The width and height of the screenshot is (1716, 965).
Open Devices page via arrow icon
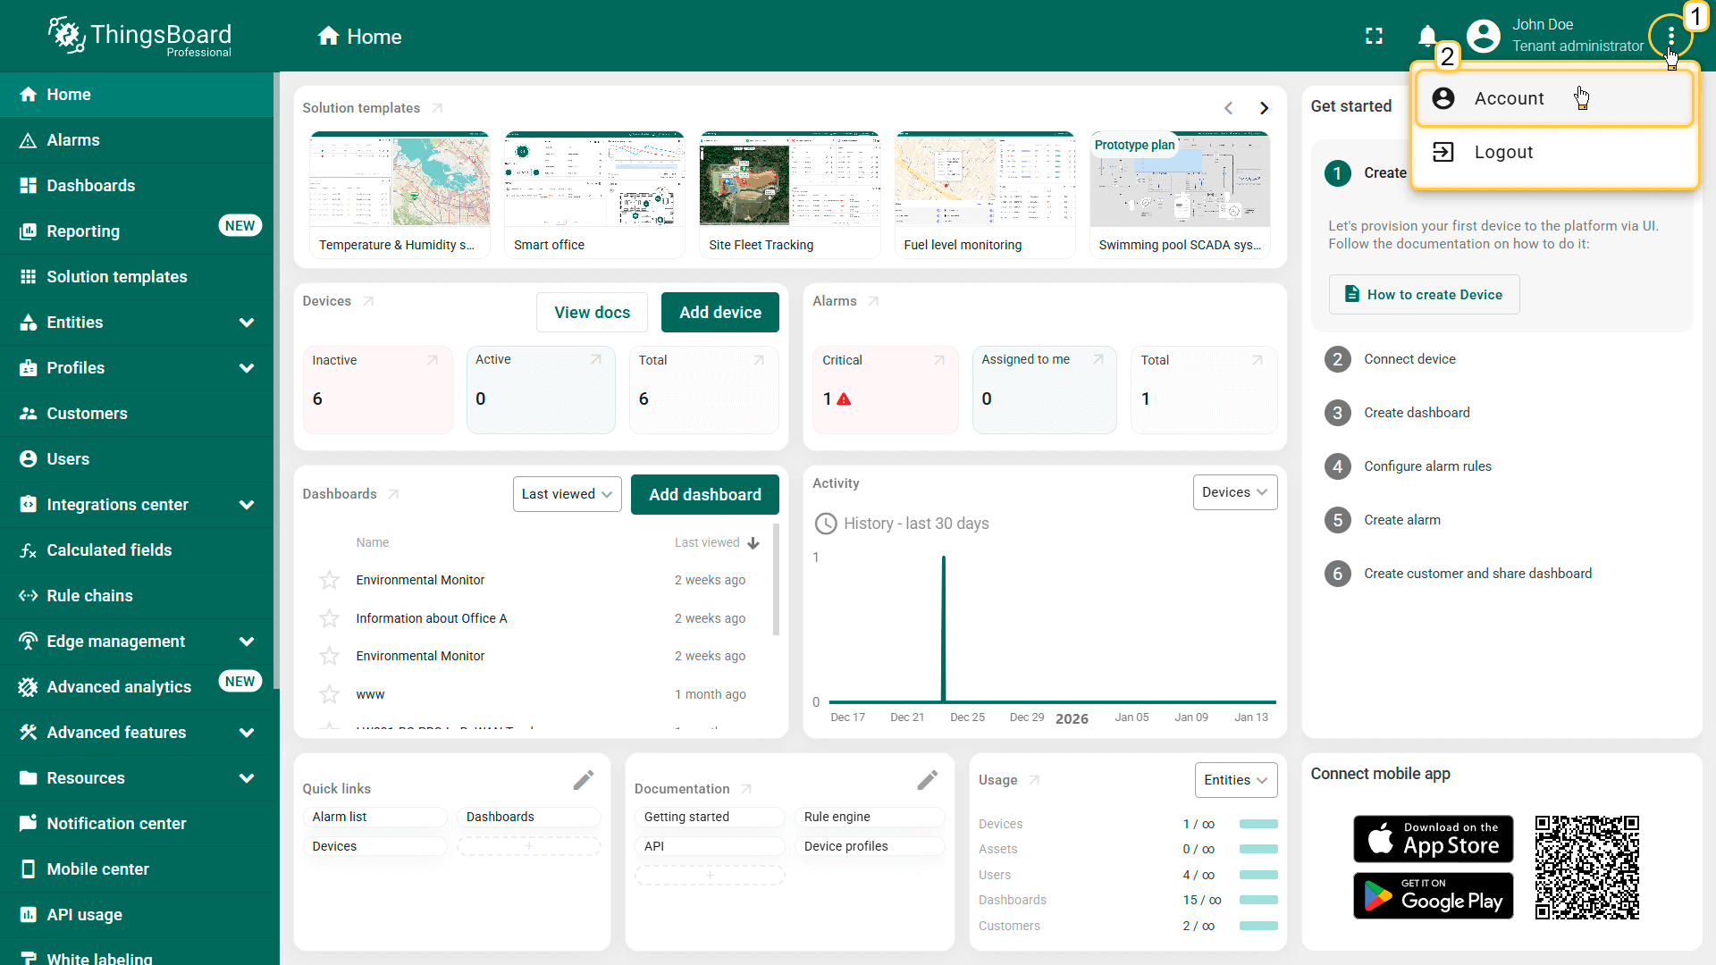(368, 301)
